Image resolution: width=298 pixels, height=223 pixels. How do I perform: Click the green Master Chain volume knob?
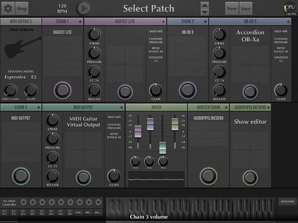point(209,176)
